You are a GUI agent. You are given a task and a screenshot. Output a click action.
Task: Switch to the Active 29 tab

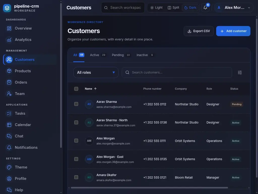pyautogui.click(x=98, y=55)
